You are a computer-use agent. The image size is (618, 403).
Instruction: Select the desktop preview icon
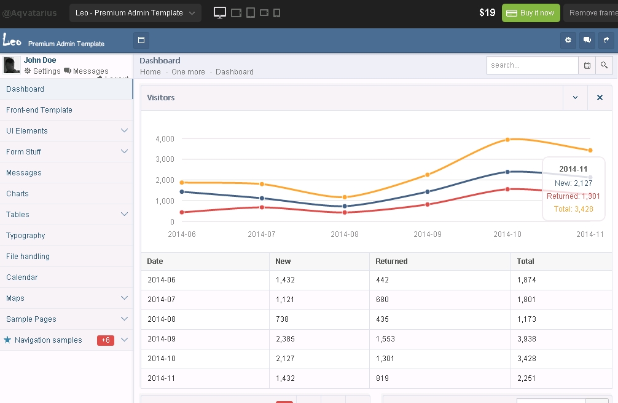click(220, 12)
